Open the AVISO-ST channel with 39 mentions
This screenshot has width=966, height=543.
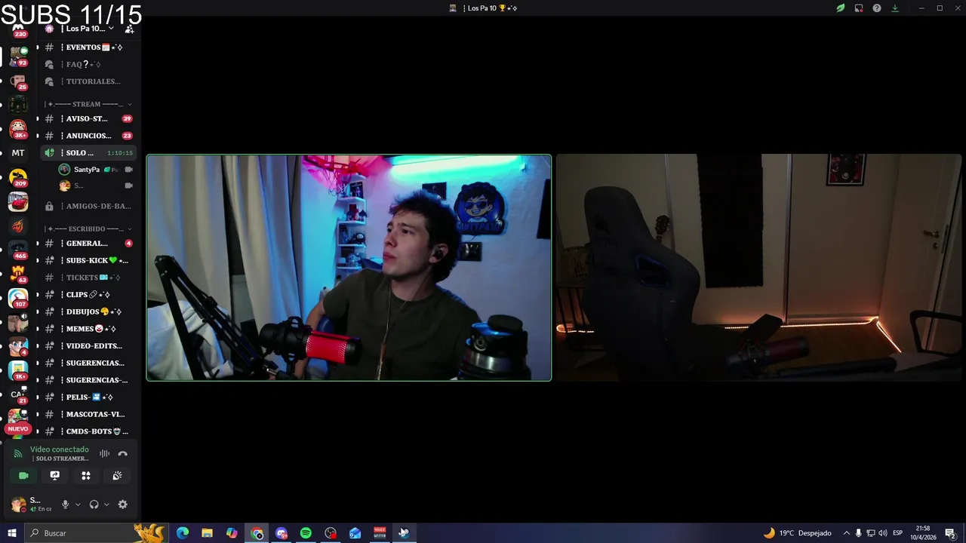coord(88,118)
